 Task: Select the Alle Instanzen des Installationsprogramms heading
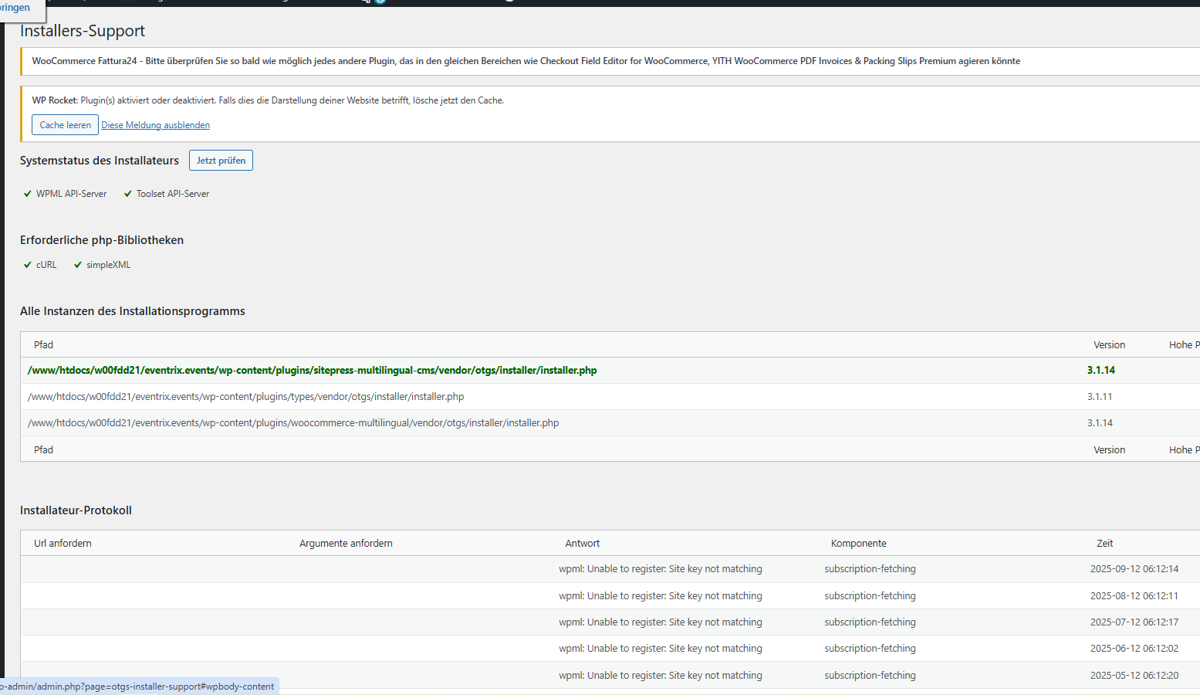click(133, 311)
